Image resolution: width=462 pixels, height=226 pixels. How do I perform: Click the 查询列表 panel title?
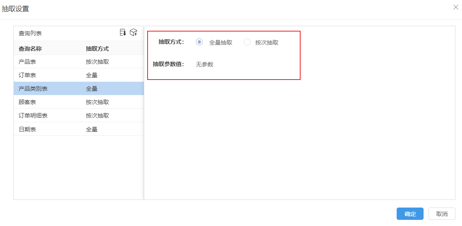(x=30, y=33)
